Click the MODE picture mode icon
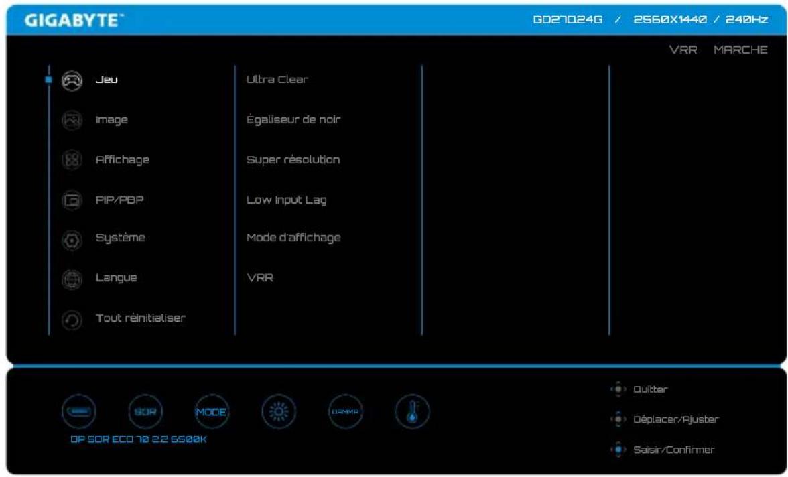Viewport: 788px width, 477px height. [x=212, y=411]
